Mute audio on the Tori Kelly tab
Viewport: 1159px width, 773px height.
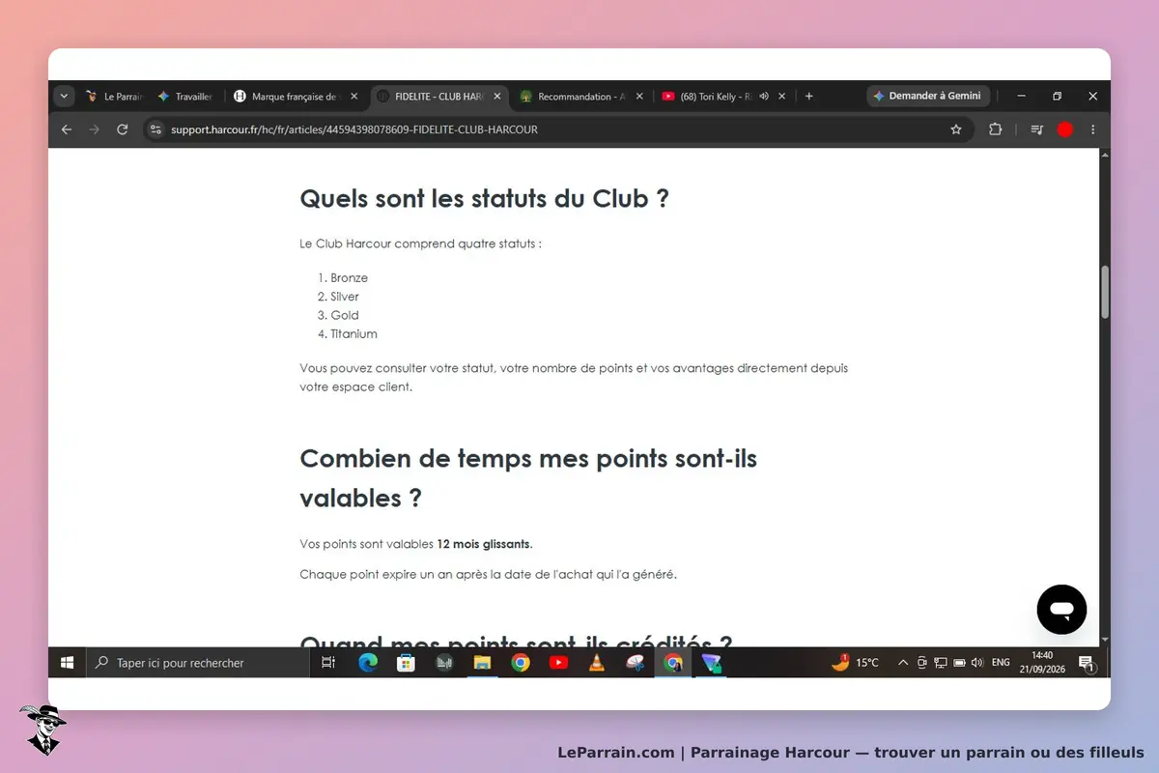pos(764,97)
